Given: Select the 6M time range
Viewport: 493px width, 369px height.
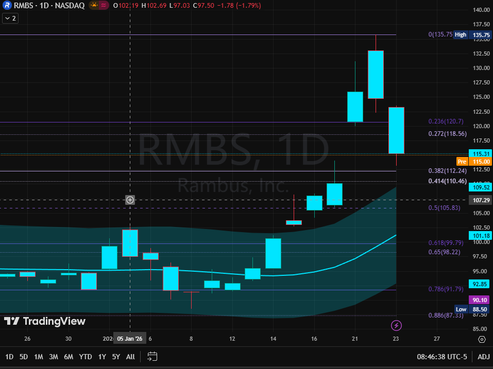Looking at the screenshot, I should (x=69, y=357).
